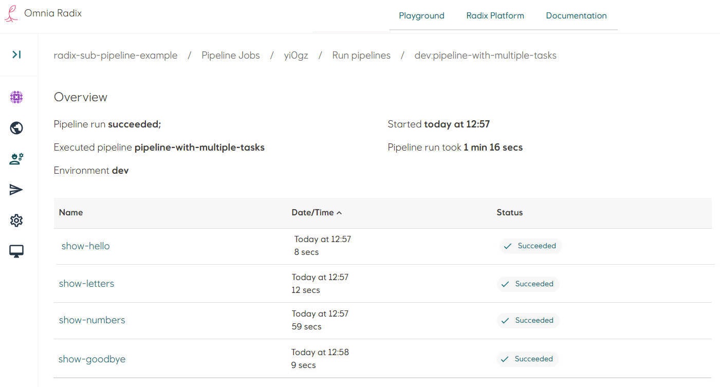Open the paper plane sidebar icon
The width and height of the screenshot is (720, 387).
tap(16, 190)
